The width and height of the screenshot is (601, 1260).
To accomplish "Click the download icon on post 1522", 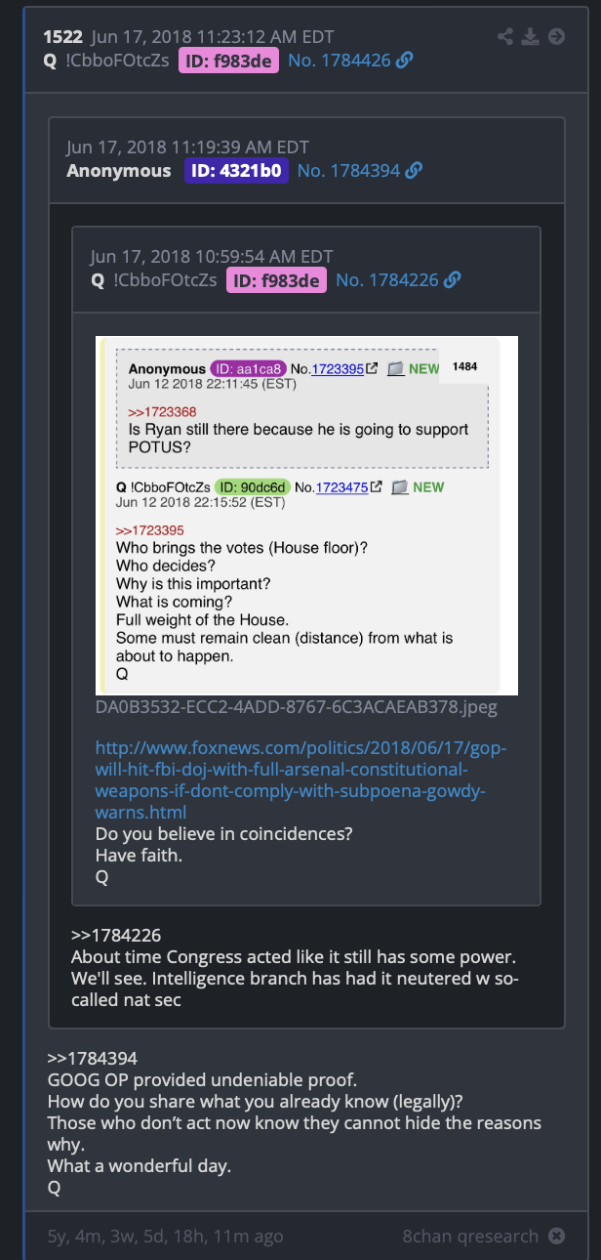I will (x=531, y=37).
